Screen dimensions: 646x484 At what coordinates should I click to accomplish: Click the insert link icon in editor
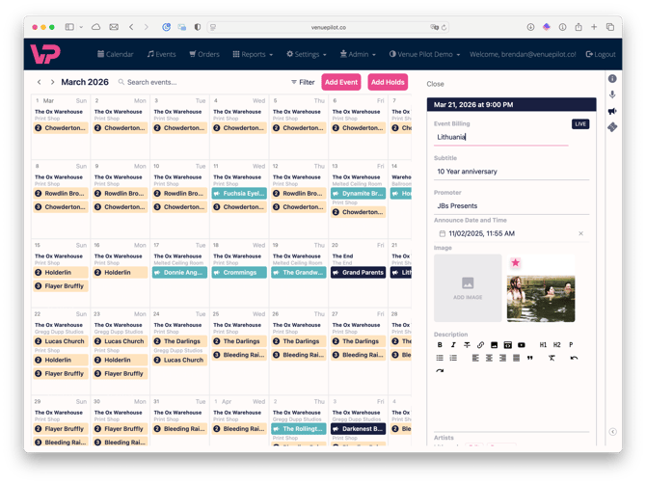tap(480, 345)
